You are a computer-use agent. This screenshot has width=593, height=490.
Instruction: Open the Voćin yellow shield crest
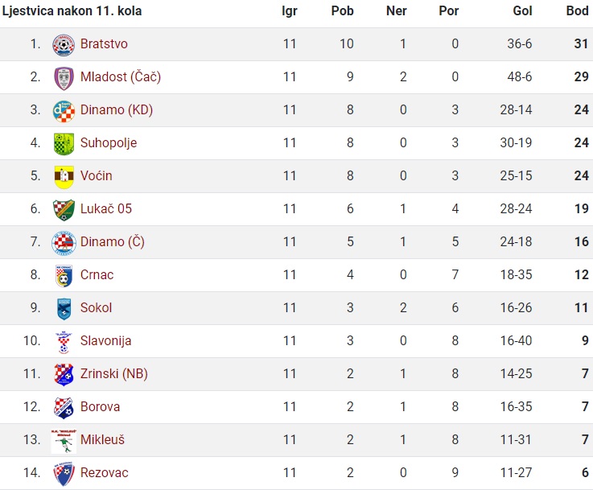click(64, 177)
